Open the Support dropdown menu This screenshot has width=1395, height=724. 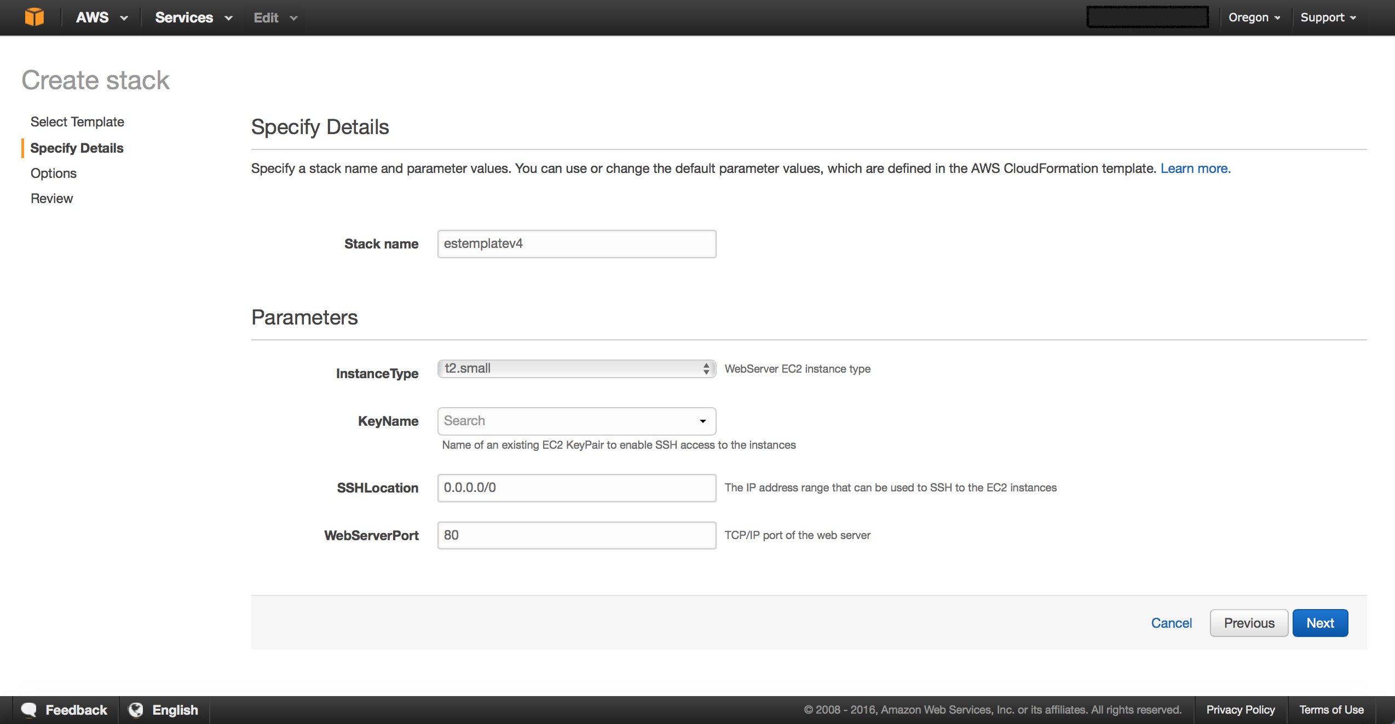click(1328, 18)
